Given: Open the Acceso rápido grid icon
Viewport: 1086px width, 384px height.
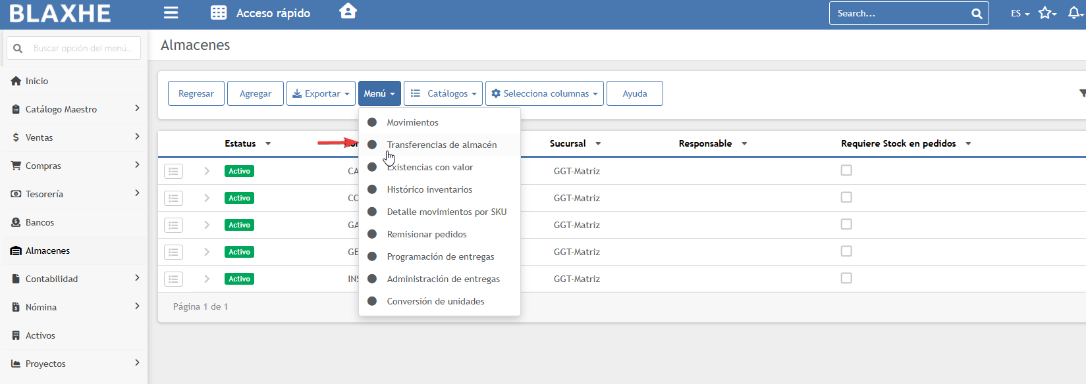Looking at the screenshot, I should click(x=219, y=12).
